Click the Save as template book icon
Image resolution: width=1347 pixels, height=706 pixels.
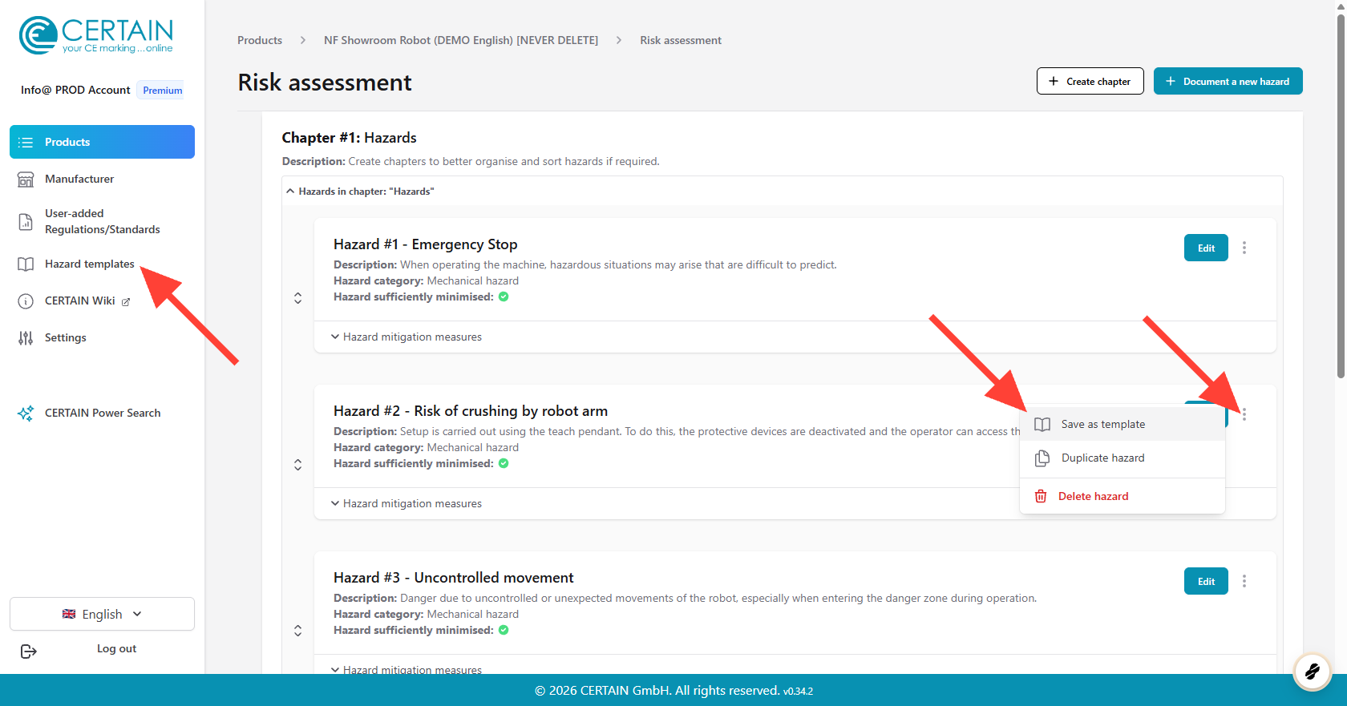coord(1042,424)
